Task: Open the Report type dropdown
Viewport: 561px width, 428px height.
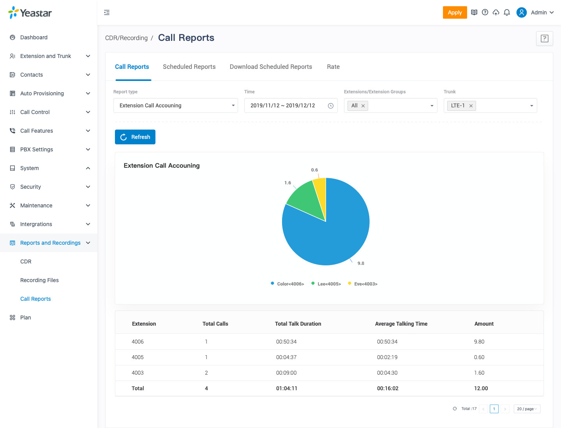Action: pos(175,105)
